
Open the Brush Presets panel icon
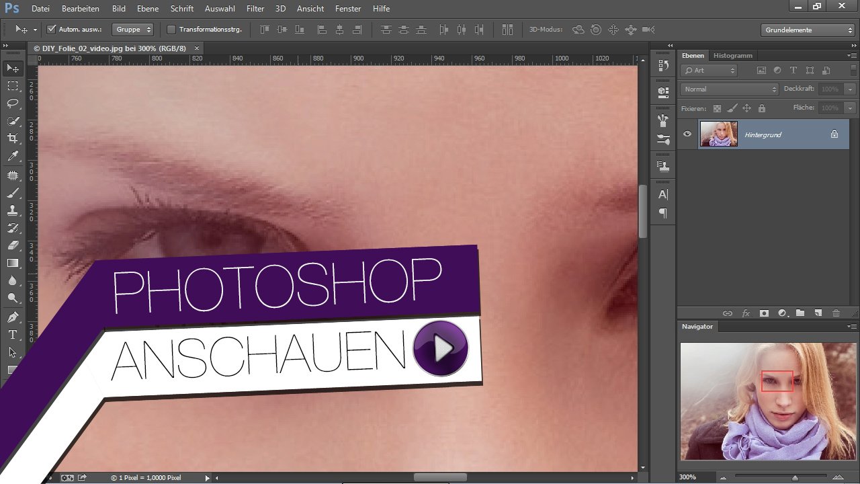(663, 121)
